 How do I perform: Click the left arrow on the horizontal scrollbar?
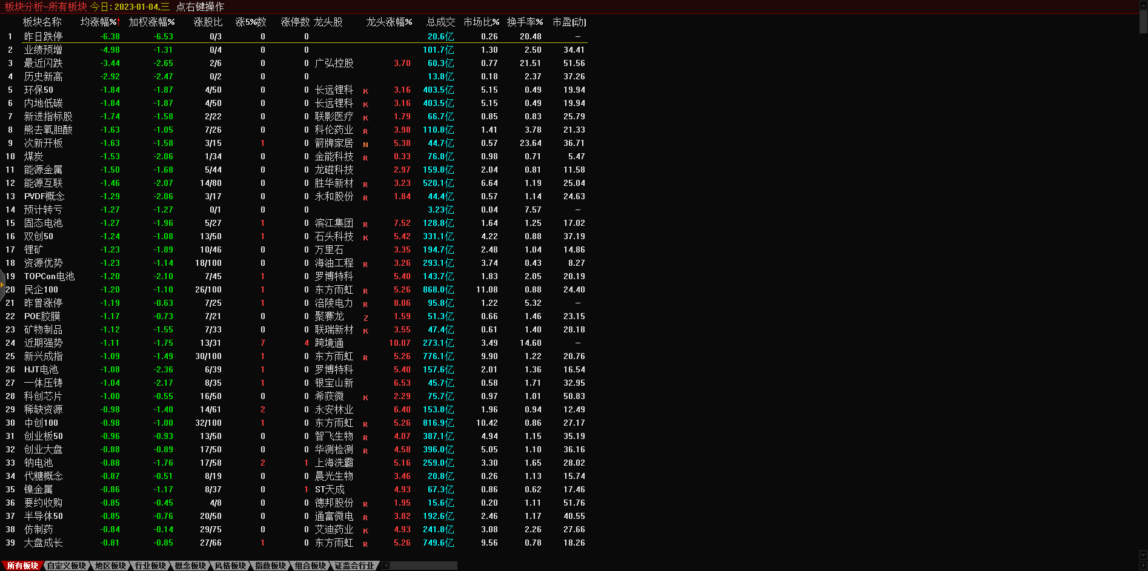click(x=386, y=566)
